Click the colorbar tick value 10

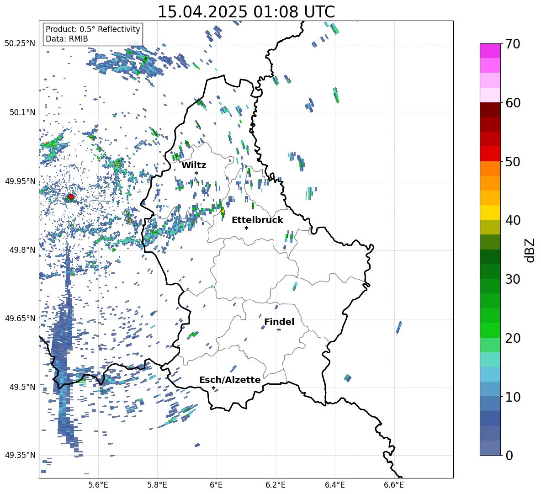point(513,397)
